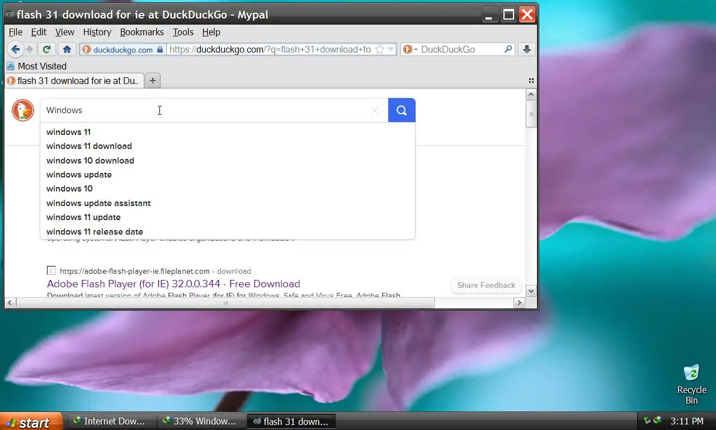Select the 'flash 31 download for ie' tab
The height and width of the screenshot is (430, 716).
tap(74, 81)
